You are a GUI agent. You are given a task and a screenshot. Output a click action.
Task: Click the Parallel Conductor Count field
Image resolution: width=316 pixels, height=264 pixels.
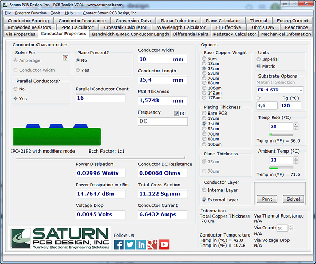coord(100,98)
